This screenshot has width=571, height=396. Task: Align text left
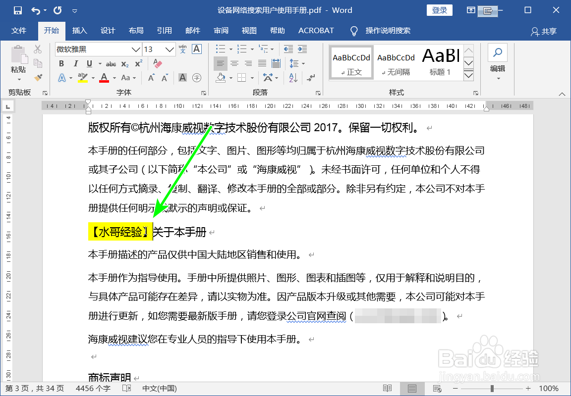click(220, 64)
